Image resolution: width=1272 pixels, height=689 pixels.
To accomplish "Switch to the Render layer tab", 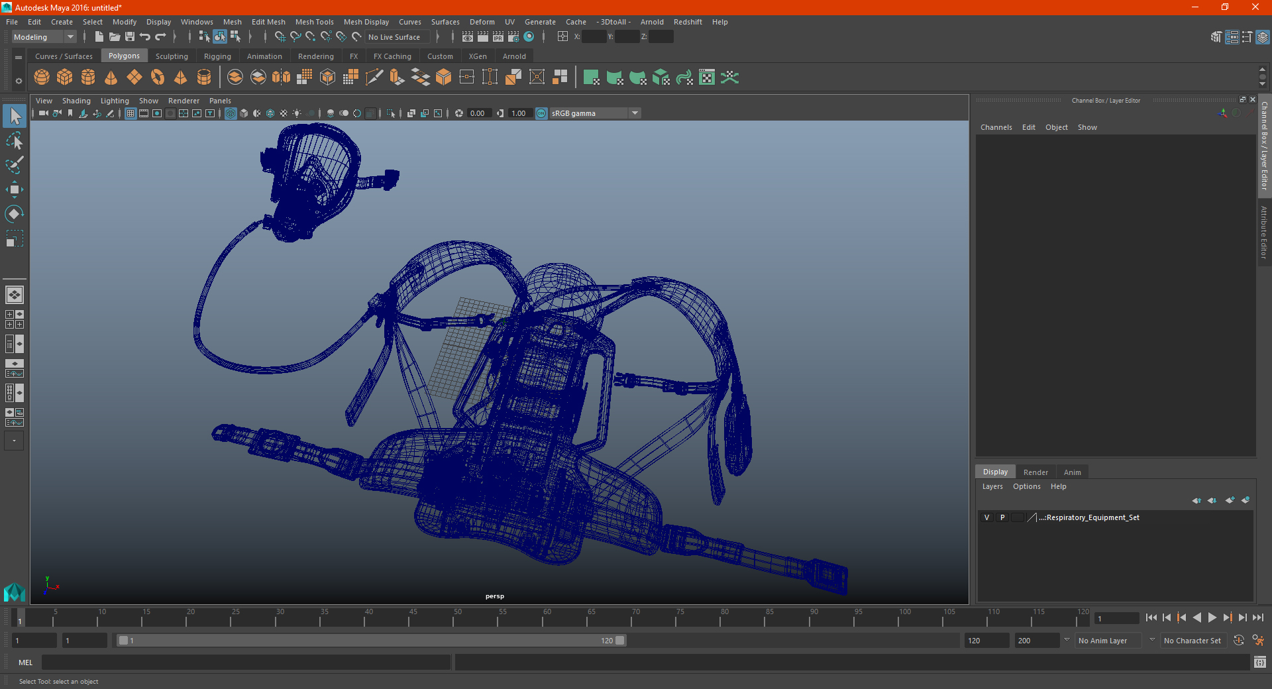I will (1035, 472).
